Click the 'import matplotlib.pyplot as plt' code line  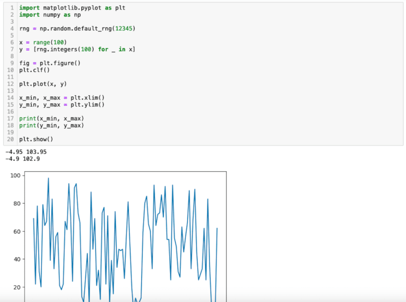72,8
